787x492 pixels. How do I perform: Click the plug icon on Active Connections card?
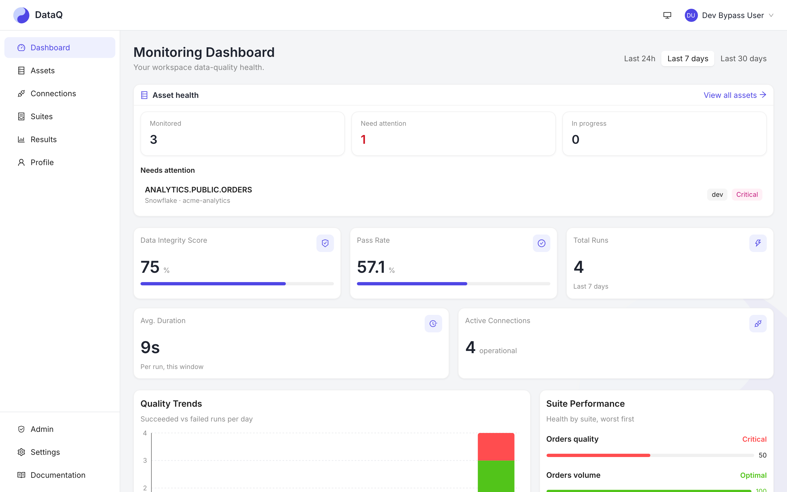[758, 323]
